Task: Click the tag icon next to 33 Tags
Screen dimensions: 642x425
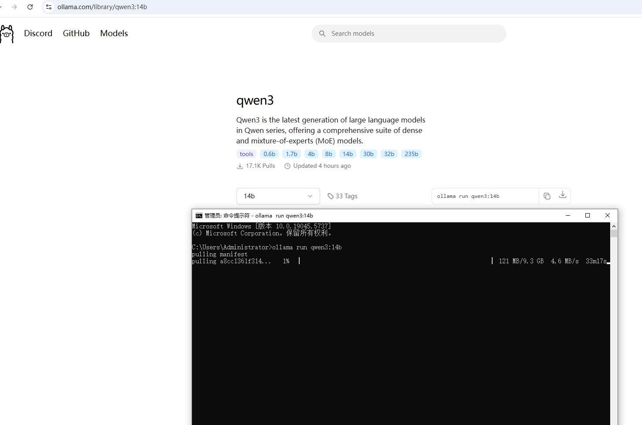Action: point(331,196)
